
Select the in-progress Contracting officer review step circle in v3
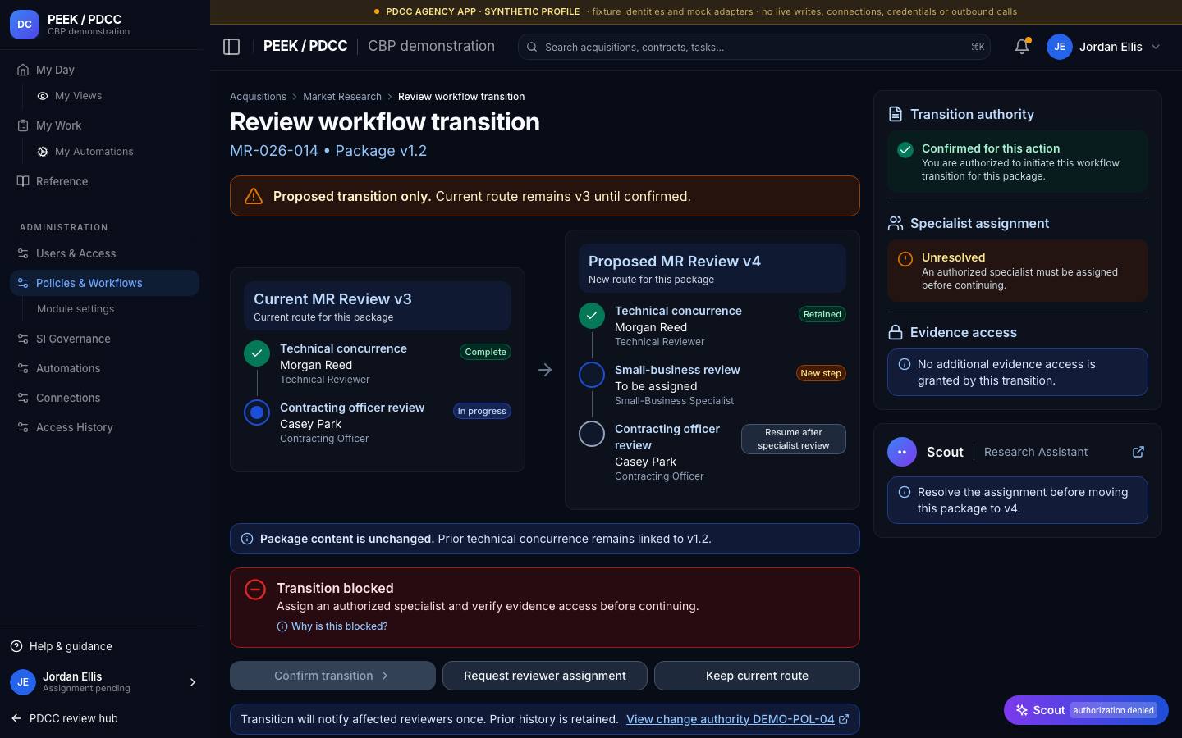click(257, 412)
